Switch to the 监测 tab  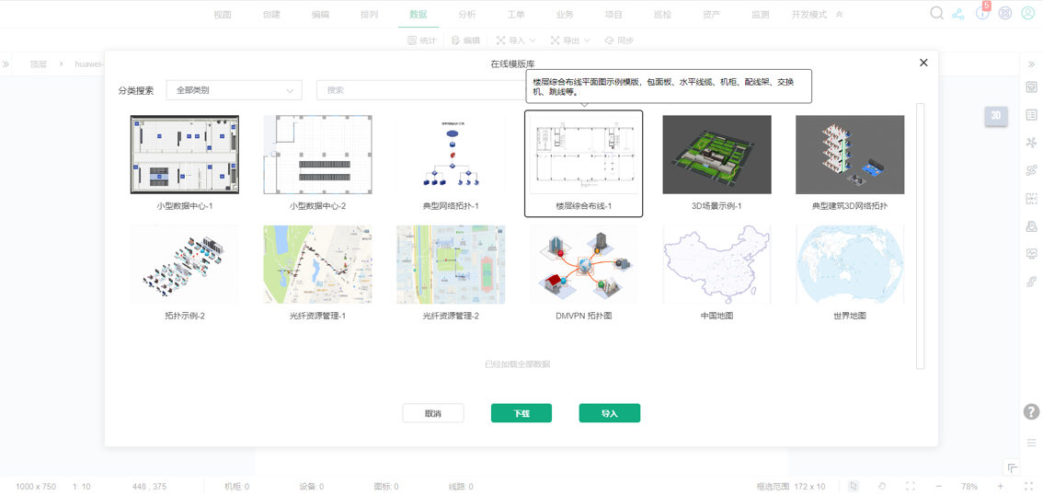click(761, 14)
